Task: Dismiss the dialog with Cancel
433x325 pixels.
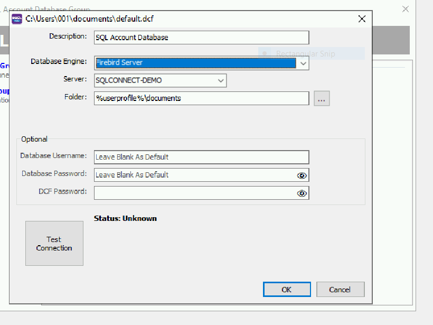Action: click(340, 289)
